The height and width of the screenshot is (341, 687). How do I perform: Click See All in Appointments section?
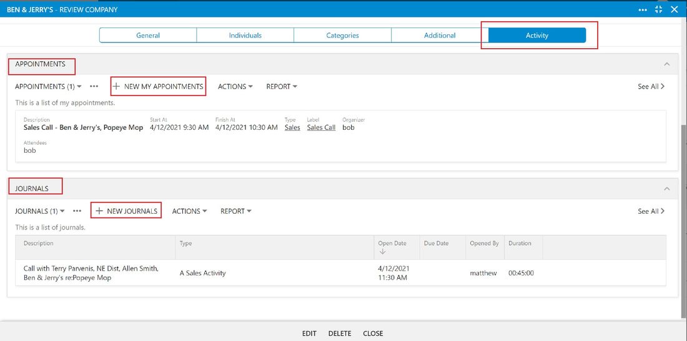[651, 87]
